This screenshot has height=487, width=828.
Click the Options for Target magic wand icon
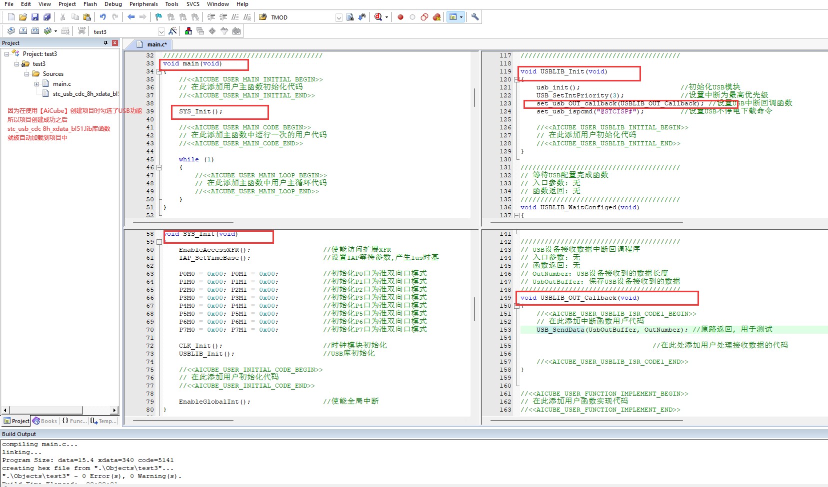click(173, 31)
